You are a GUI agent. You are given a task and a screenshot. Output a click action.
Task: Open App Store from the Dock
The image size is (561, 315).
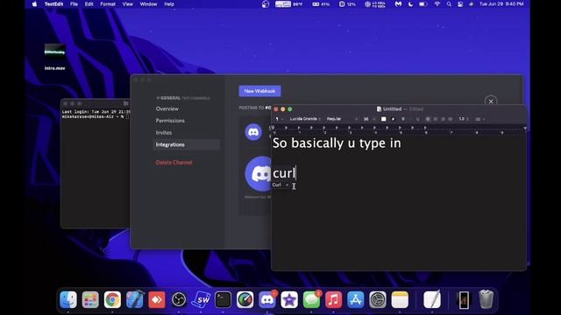356,299
